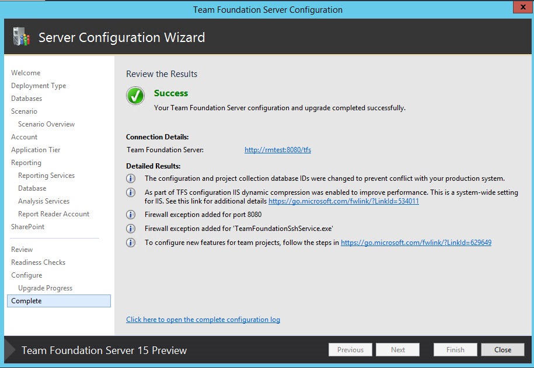Click the TeamFoundationSshService.exe firewall message text
This screenshot has width=534, height=368.
click(239, 229)
